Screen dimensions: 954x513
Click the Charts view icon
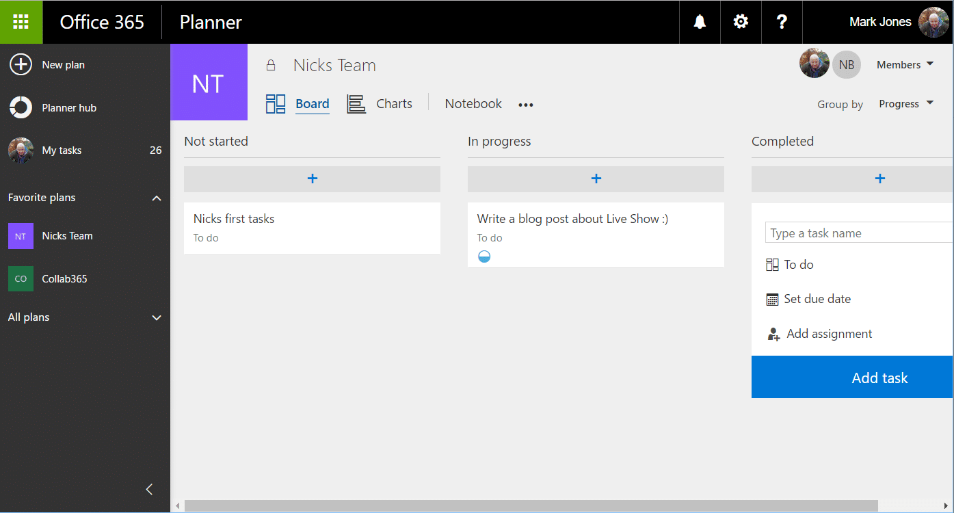(356, 104)
